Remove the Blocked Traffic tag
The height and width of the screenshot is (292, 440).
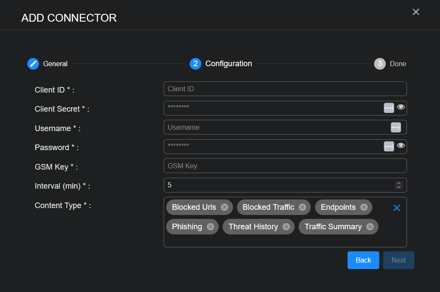302,207
